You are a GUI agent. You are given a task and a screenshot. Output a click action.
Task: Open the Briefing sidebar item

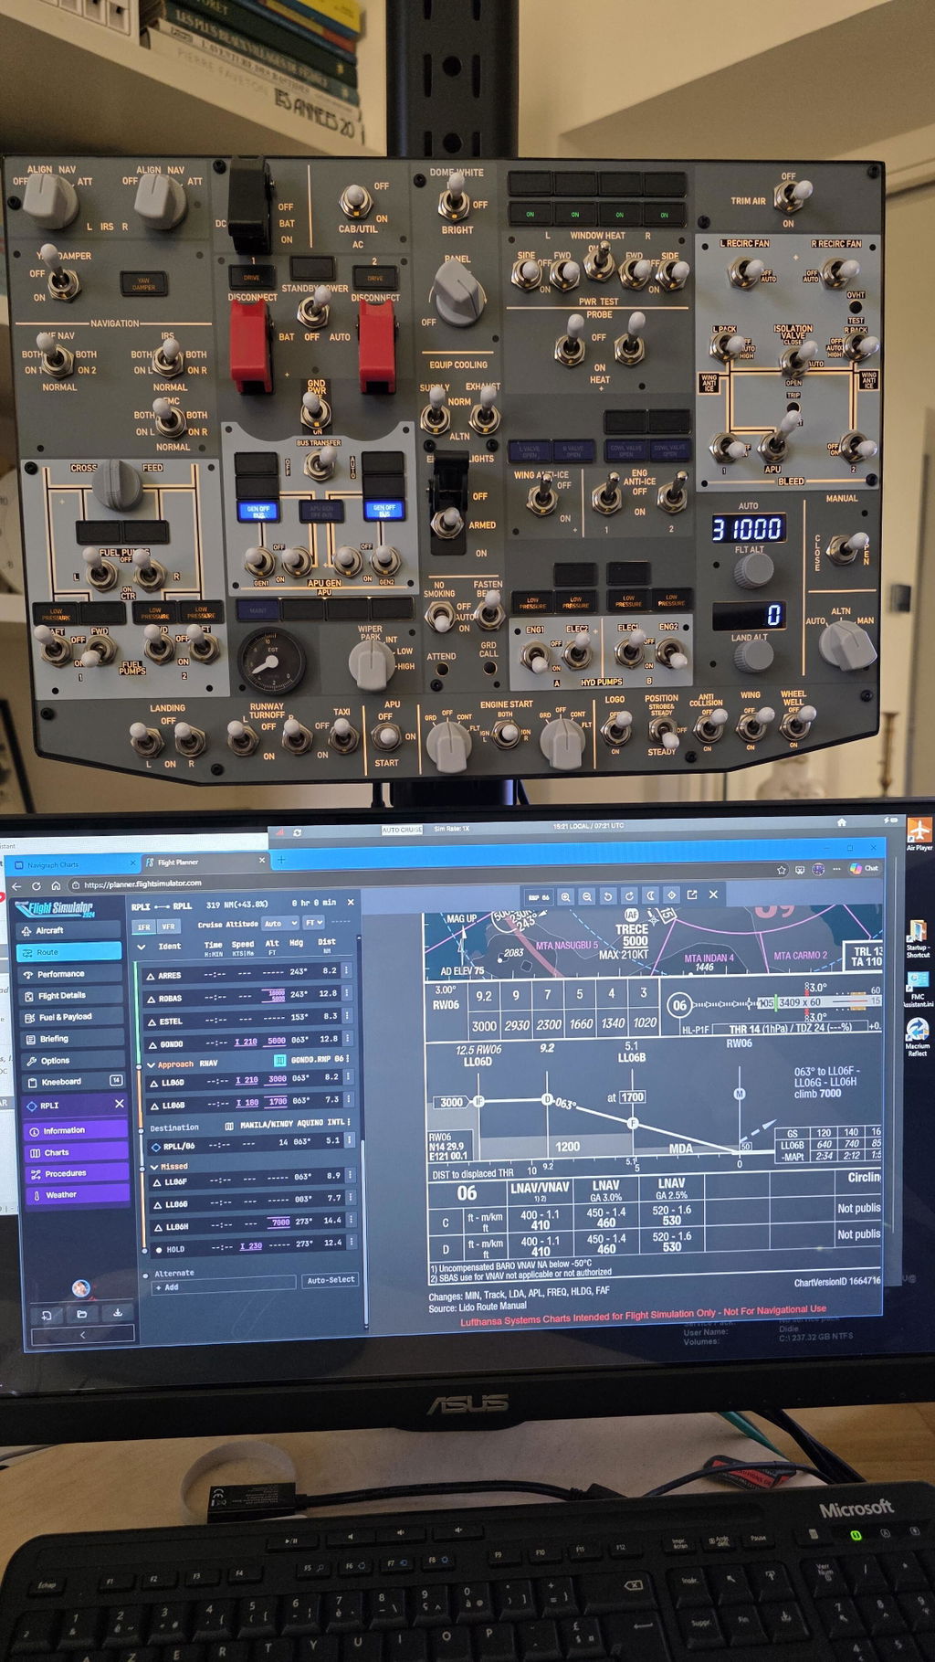[x=72, y=1039]
